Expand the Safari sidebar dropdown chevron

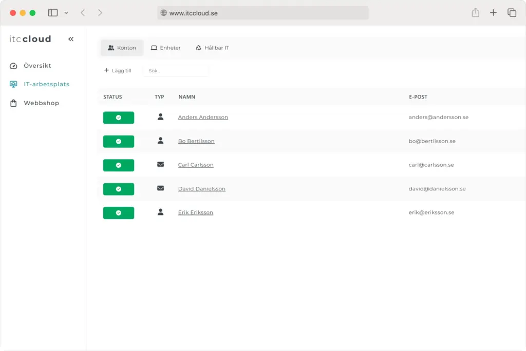[66, 13]
